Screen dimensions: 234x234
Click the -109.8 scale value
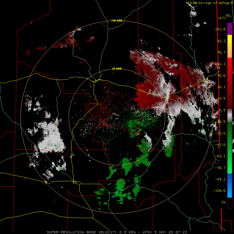click(219, 191)
